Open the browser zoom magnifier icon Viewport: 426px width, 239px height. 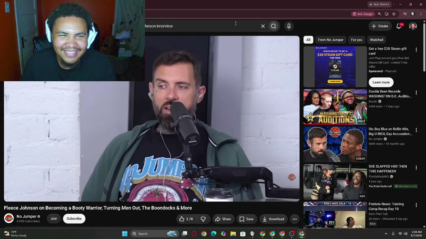[x=379, y=14]
